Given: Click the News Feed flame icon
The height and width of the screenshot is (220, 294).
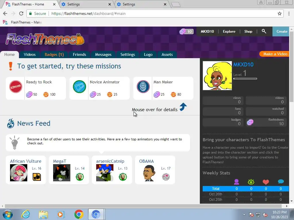Looking at the screenshot, I should tap(11, 123).
